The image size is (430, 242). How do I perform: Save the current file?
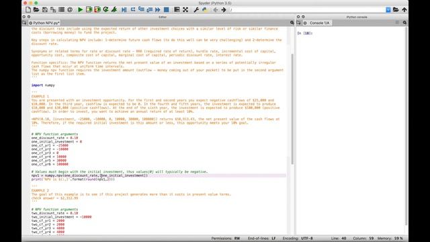(x=45, y=9)
